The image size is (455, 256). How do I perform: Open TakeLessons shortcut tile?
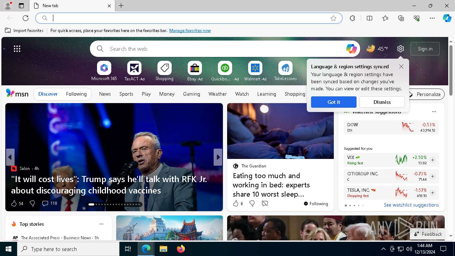[x=285, y=71]
